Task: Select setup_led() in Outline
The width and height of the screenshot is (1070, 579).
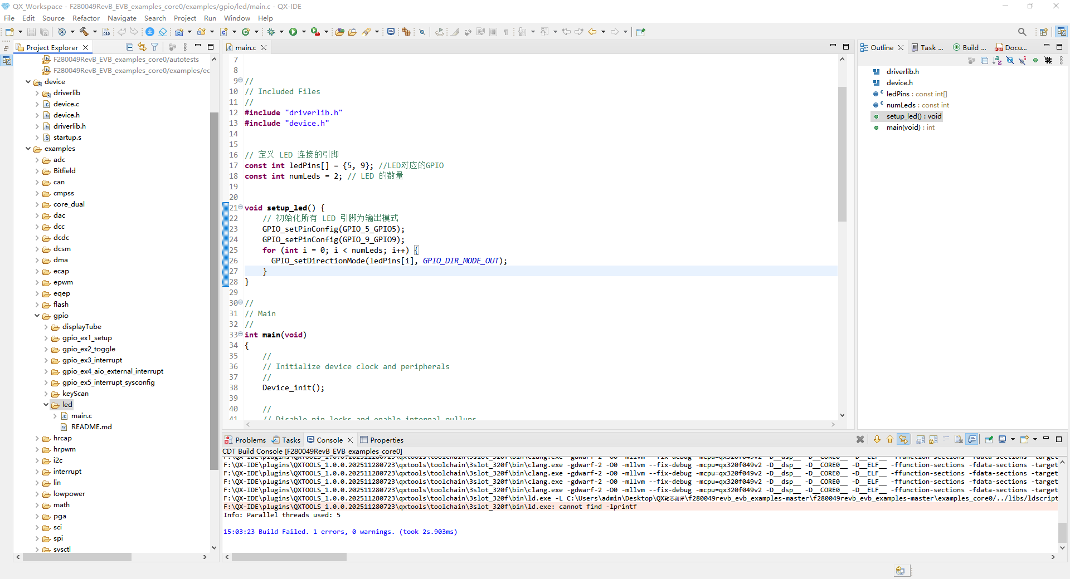Action: coord(914,116)
